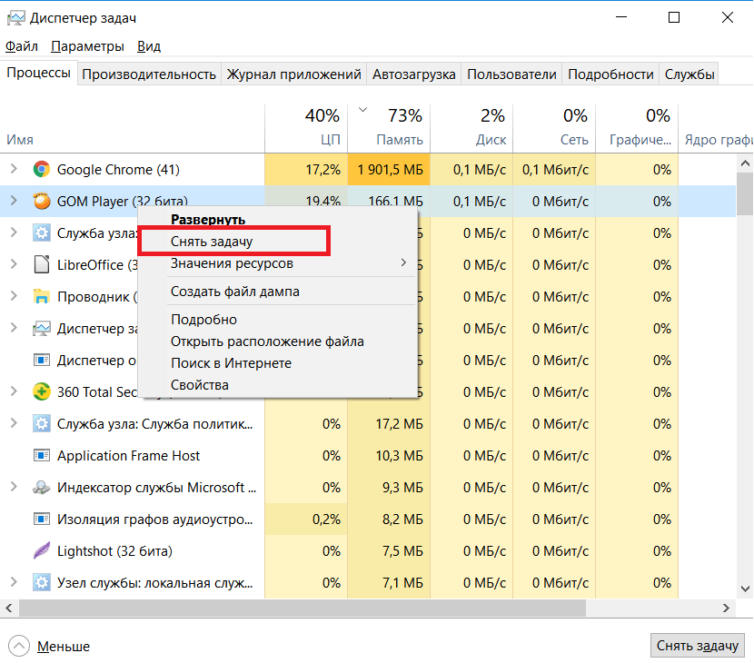Sort by the Имя column header

pyautogui.click(x=133, y=128)
